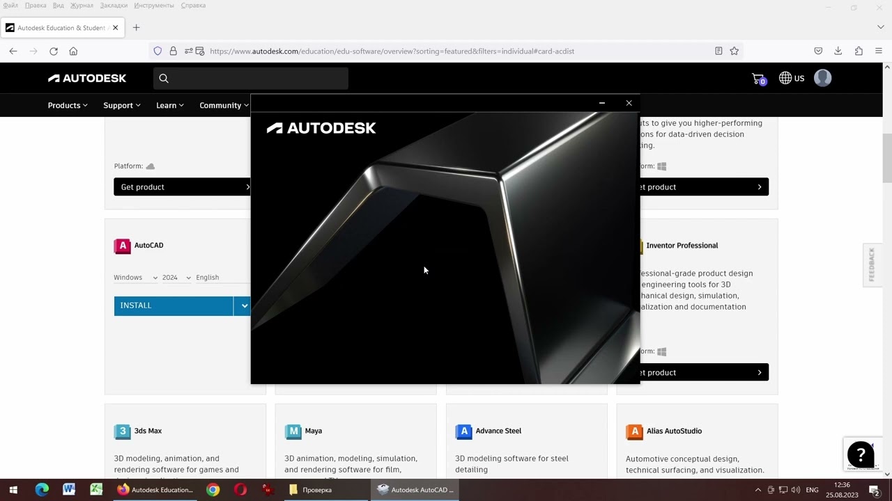Image resolution: width=892 pixels, height=501 pixels.
Task: Open the list all tabs chevron
Action: 881,27
